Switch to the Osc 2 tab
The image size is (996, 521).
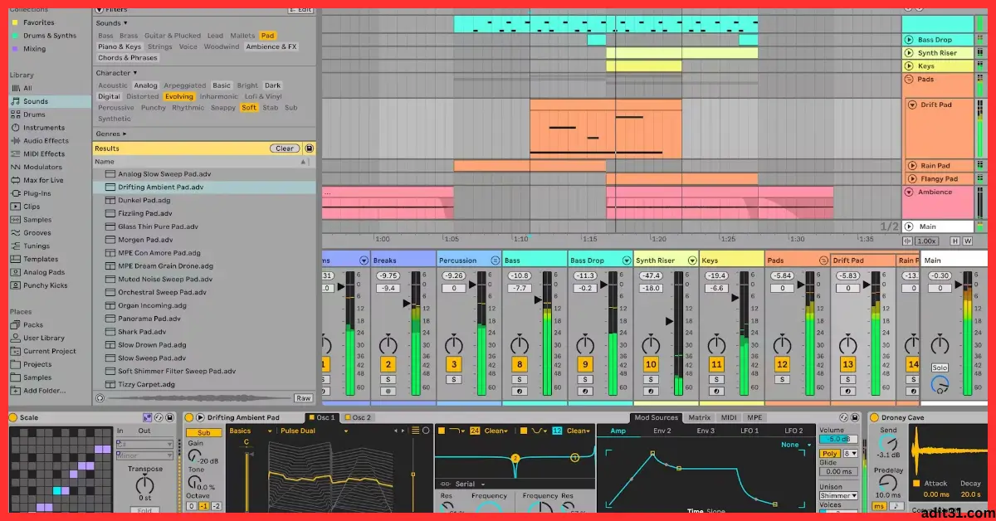(359, 417)
